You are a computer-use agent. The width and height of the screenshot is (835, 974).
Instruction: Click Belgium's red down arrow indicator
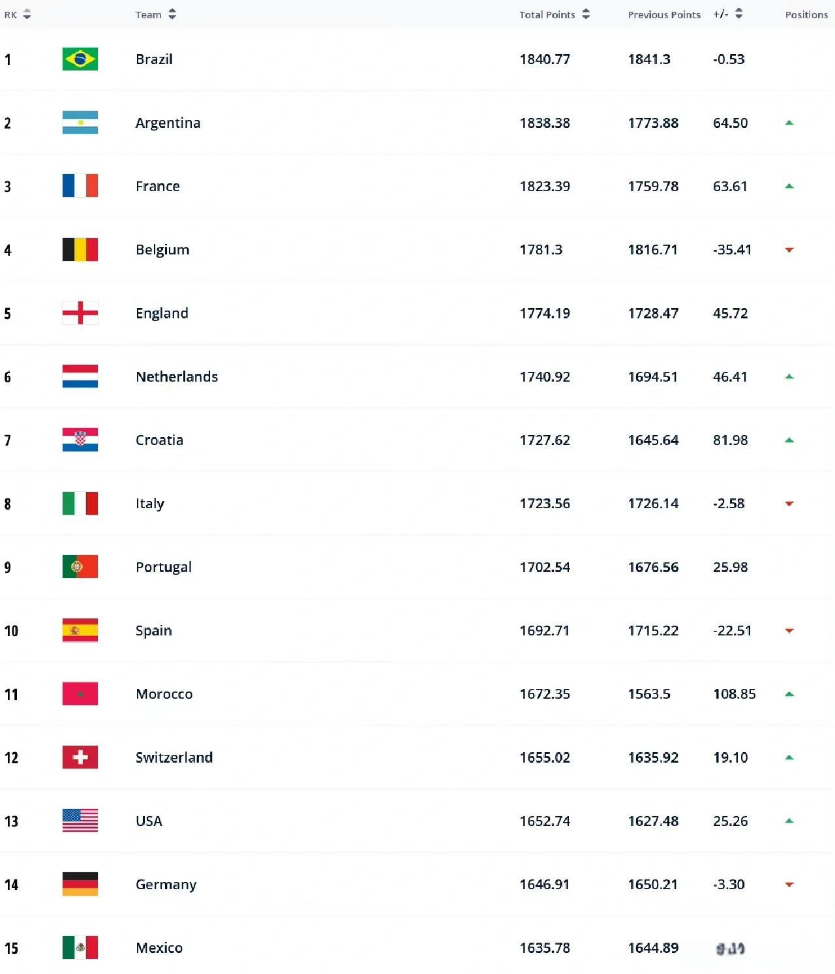789,250
